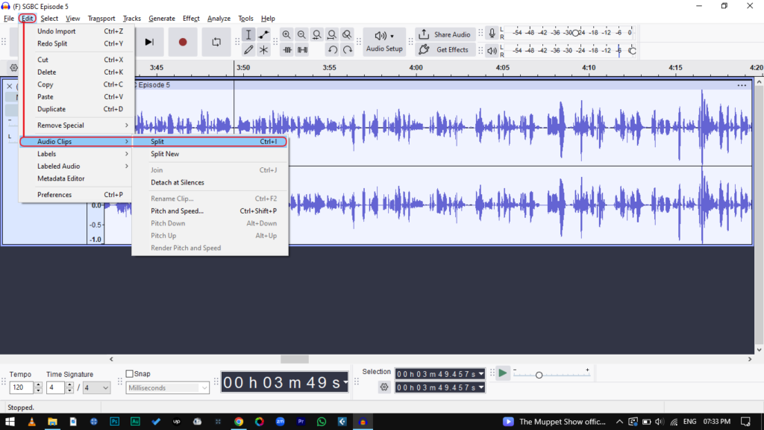The image size is (764, 430).
Task: Toggle the Loop playback button
Action: click(x=216, y=43)
